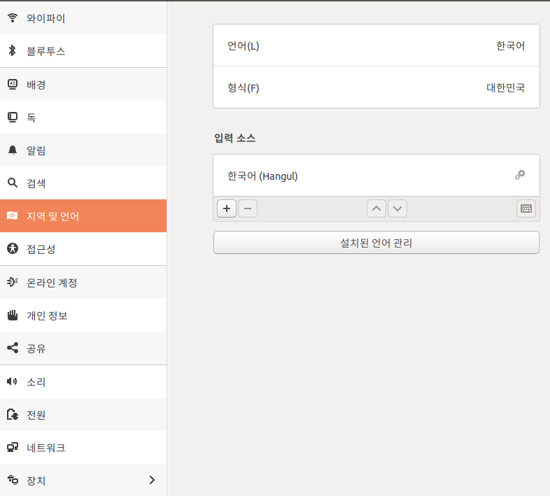Click the Wi-Fi icon next to 와이파이
The height and width of the screenshot is (496, 550).
[13, 18]
